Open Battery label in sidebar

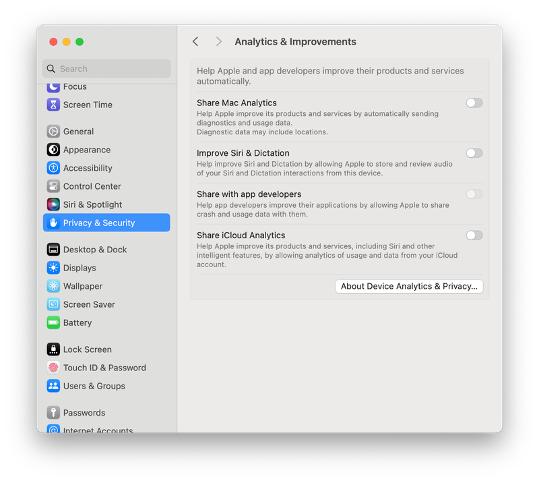click(x=77, y=322)
